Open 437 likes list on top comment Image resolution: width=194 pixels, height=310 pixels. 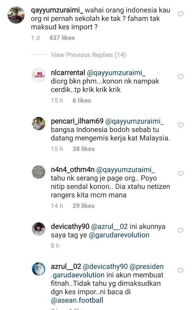pos(62,38)
